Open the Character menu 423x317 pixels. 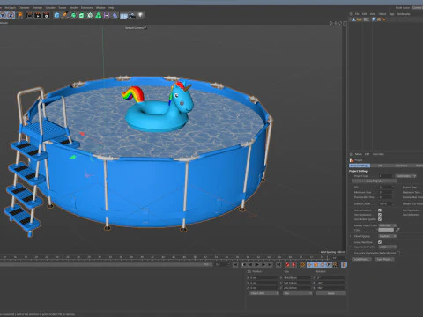pyautogui.click(x=24, y=8)
